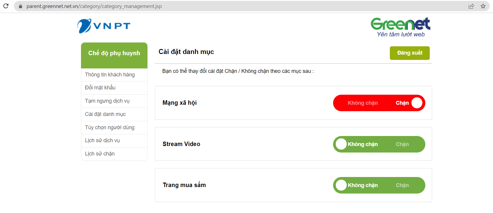Image resolution: width=493 pixels, height=213 pixels.
Task: Click the VNPT logo
Action: point(104,26)
